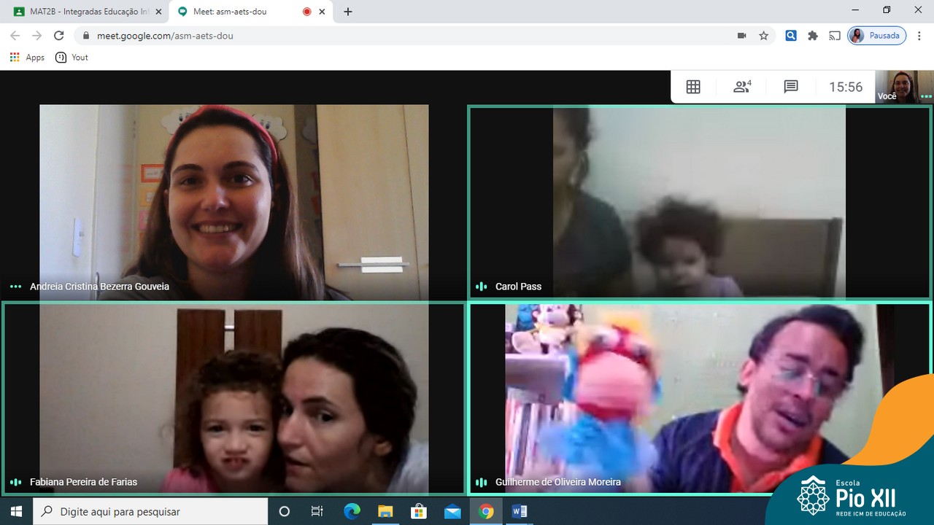This screenshot has width=934, height=525.
Task: Click your self-view thumbnail labeled Você
Action: [903, 87]
